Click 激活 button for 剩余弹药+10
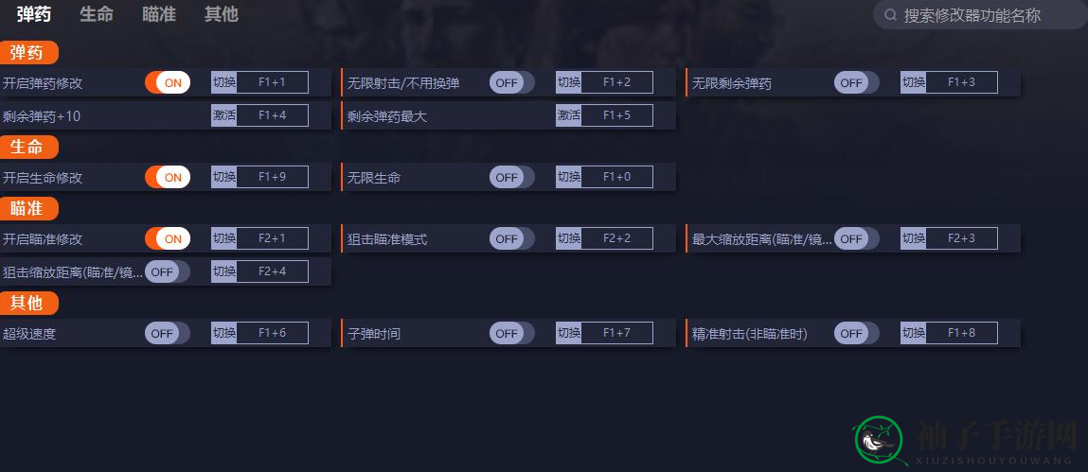 coord(224,115)
